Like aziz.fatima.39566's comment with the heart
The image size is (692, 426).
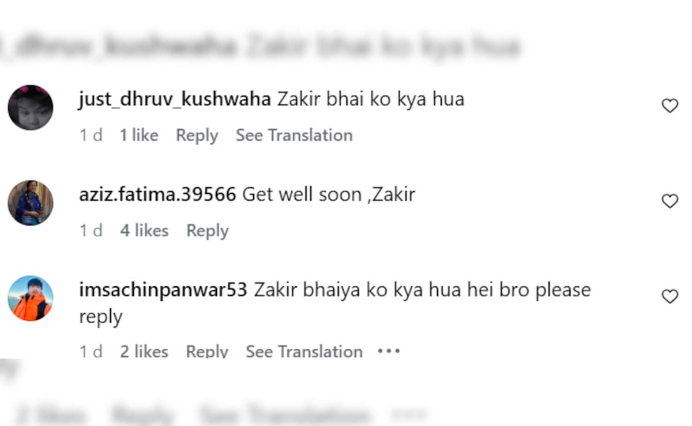coord(670,201)
